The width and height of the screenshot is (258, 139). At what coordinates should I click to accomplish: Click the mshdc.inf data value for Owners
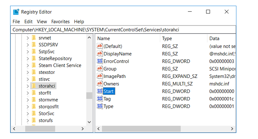tap(219, 84)
